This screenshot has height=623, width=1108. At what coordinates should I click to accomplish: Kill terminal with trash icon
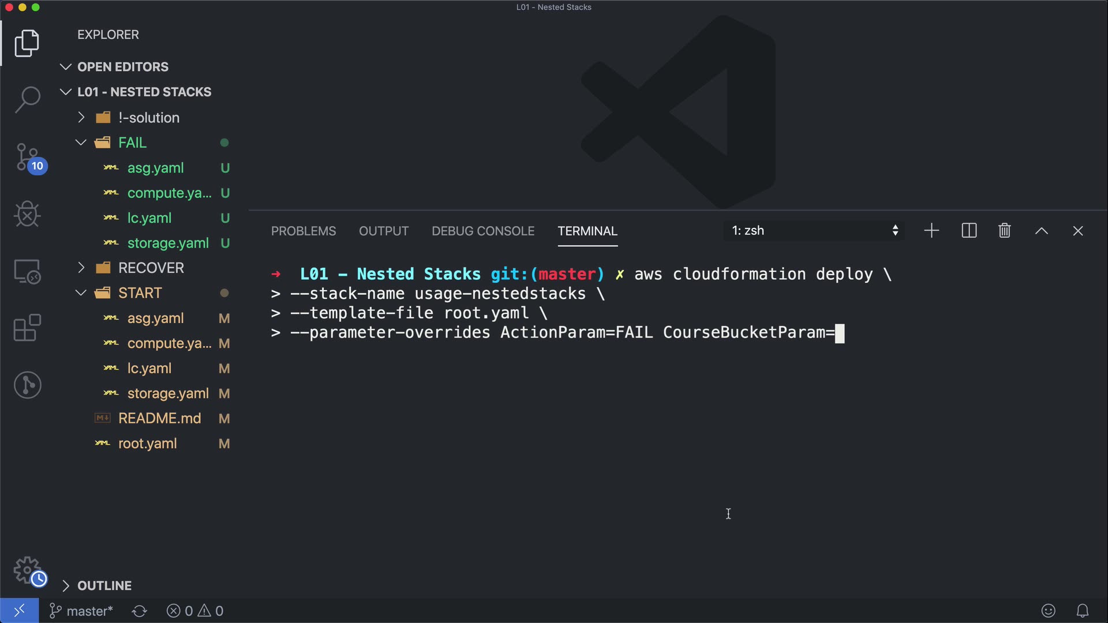[1004, 231]
